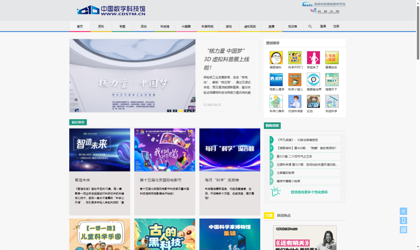Open the 中国数字科技馆 site logo
The height and width of the screenshot is (250, 420).
pyautogui.click(x=111, y=10)
